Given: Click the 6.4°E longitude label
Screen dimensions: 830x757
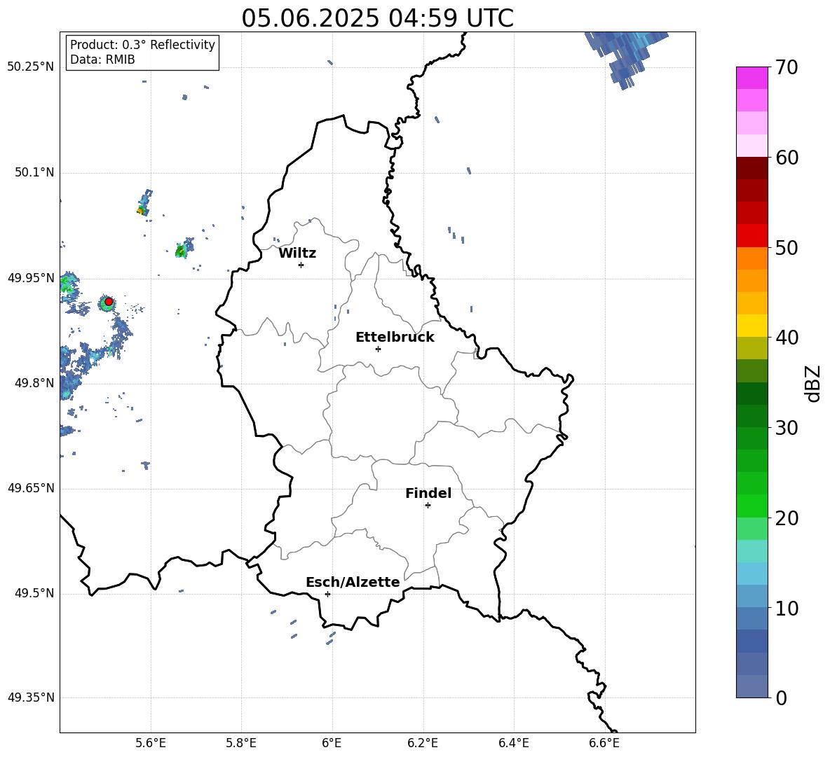Looking at the screenshot, I should click(x=513, y=743).
